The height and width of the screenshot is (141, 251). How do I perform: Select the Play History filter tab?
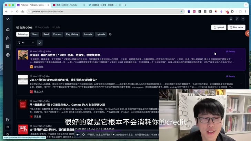(72, 34)
